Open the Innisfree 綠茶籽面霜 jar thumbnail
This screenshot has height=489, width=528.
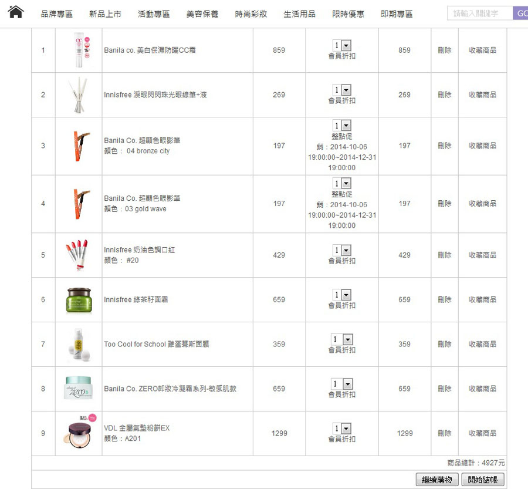79,300
